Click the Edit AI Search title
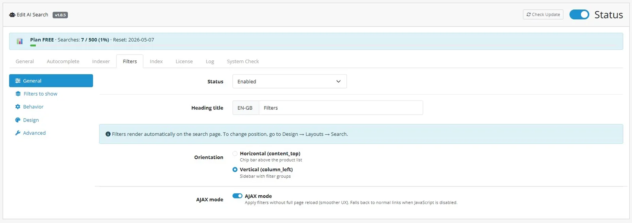632x223 pixels. tap(32, 15)
